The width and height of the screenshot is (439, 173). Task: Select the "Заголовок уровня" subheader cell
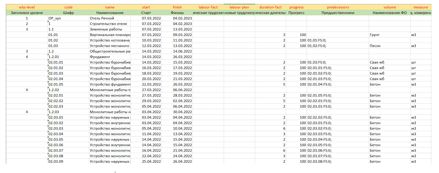tap(27, 13)
